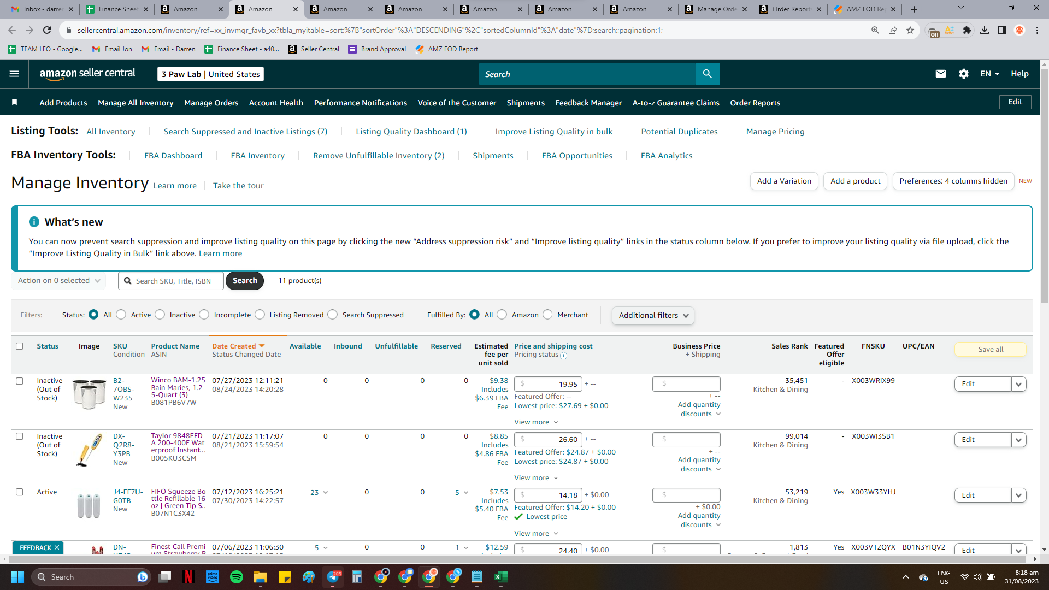The width and height of the screenshot is (1049, 590).
Task: Select the Inactive status filter
Action: [x=160, y=315]
